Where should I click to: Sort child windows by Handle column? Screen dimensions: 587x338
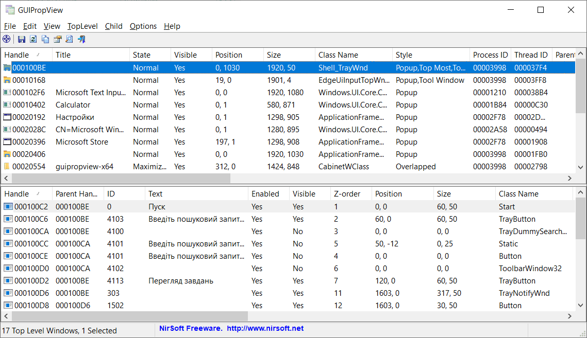pos(16,194)
